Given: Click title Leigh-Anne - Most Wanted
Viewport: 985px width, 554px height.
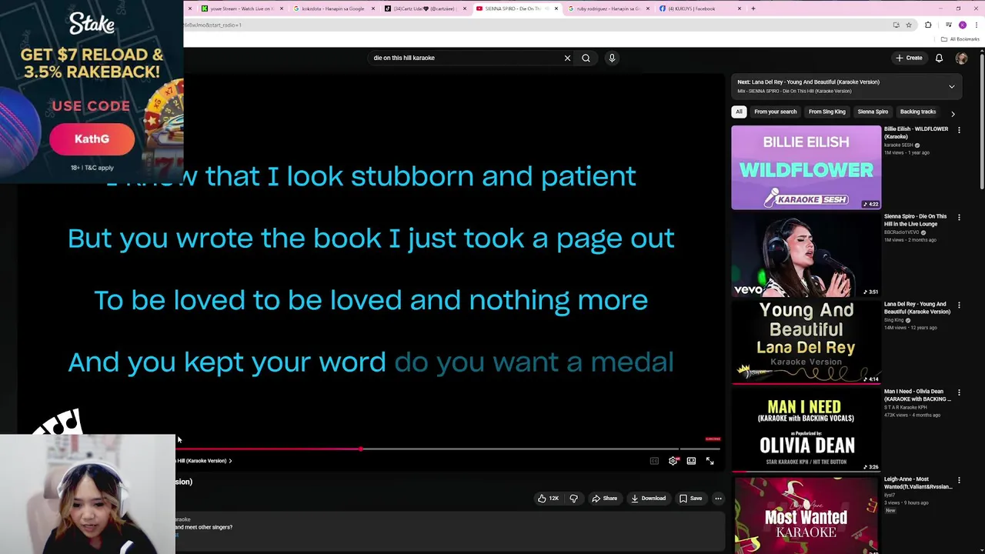Looking at the screenshot, I should coord(917,483).
